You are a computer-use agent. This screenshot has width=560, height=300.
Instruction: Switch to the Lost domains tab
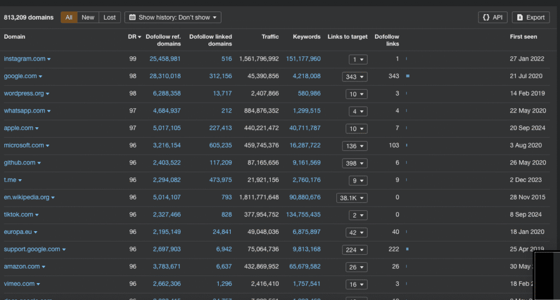(x=110, y=17)
